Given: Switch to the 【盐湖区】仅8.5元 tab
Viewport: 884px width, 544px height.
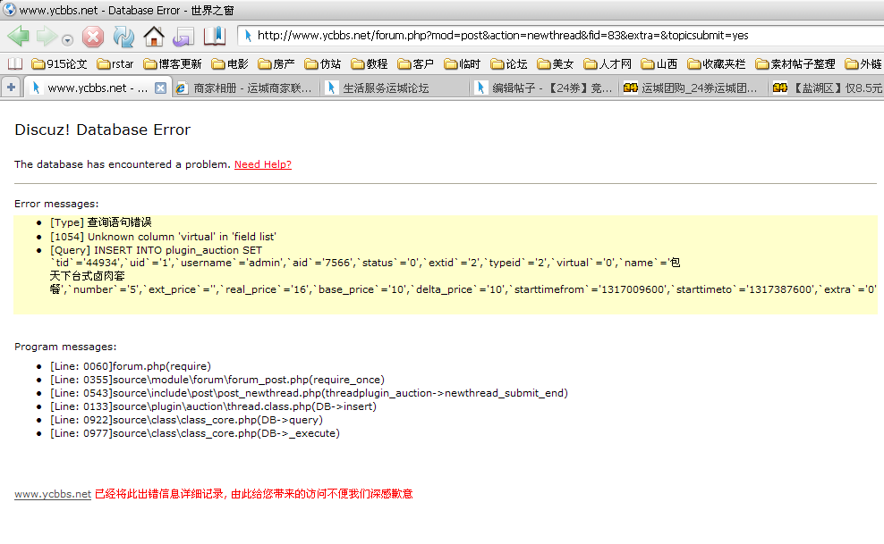Looking at the screenshot, I should tap(828, 88).
